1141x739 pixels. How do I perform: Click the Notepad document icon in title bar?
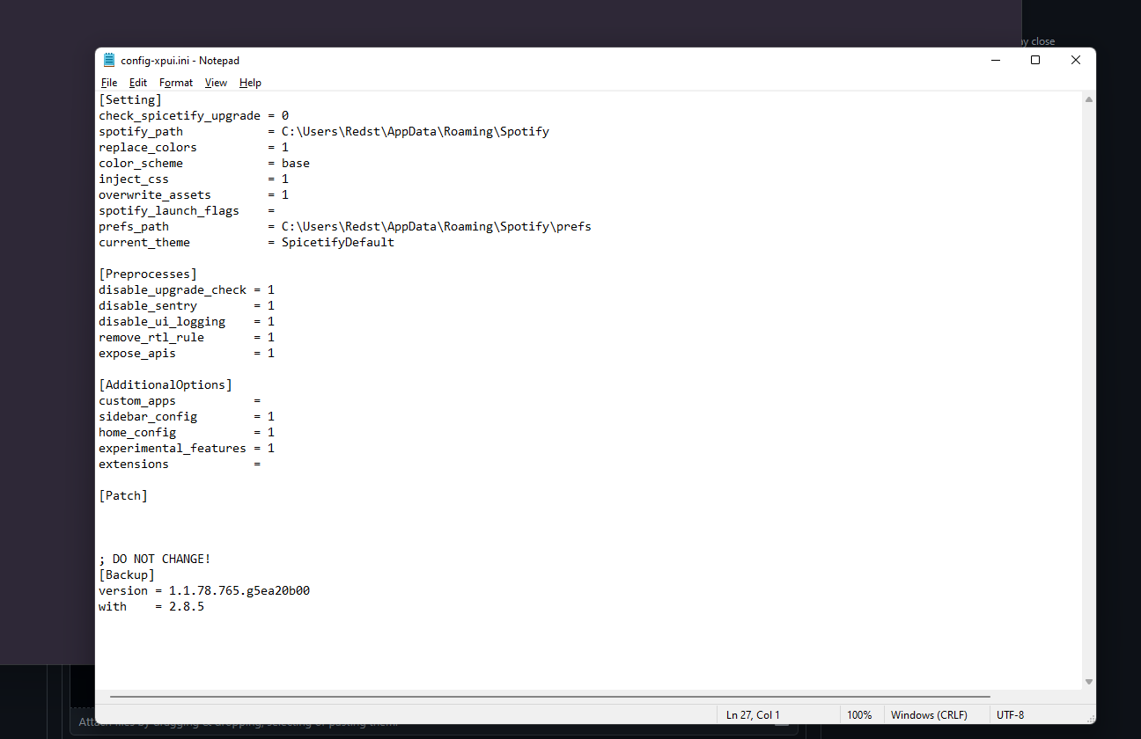click(108, 60)
